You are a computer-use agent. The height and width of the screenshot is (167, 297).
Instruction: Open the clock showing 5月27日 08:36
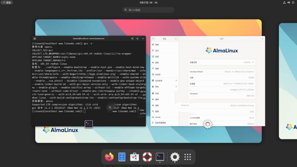pyautogui.click(x=148, y=2)
